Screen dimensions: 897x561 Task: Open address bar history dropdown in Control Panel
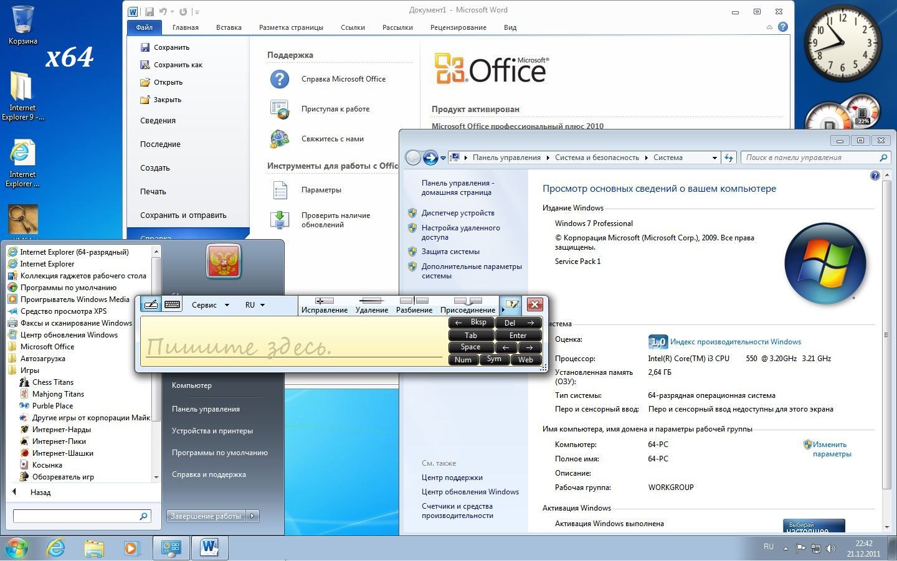714,158
